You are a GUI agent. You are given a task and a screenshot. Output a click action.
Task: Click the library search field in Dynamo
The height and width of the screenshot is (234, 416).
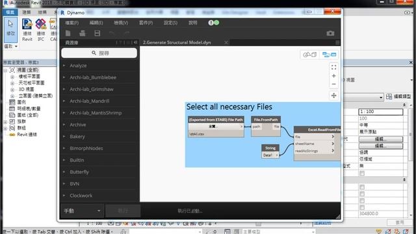tap(99, 53)
